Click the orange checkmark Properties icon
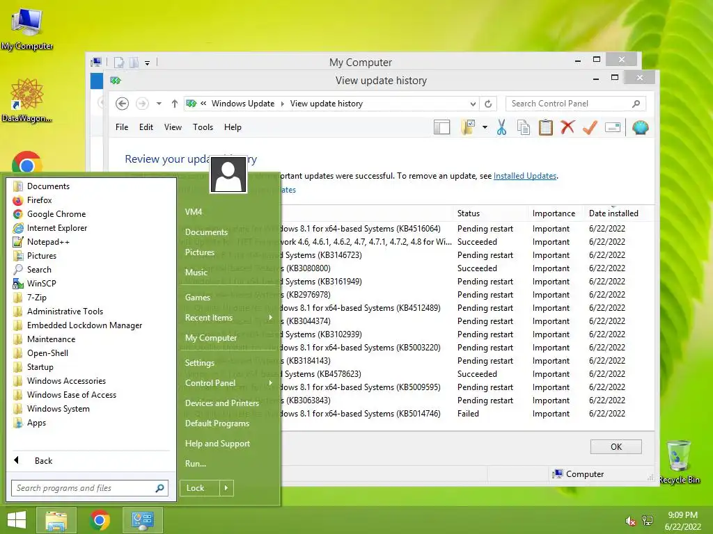Screen dimensions: 713x534 tap(590, 128)
